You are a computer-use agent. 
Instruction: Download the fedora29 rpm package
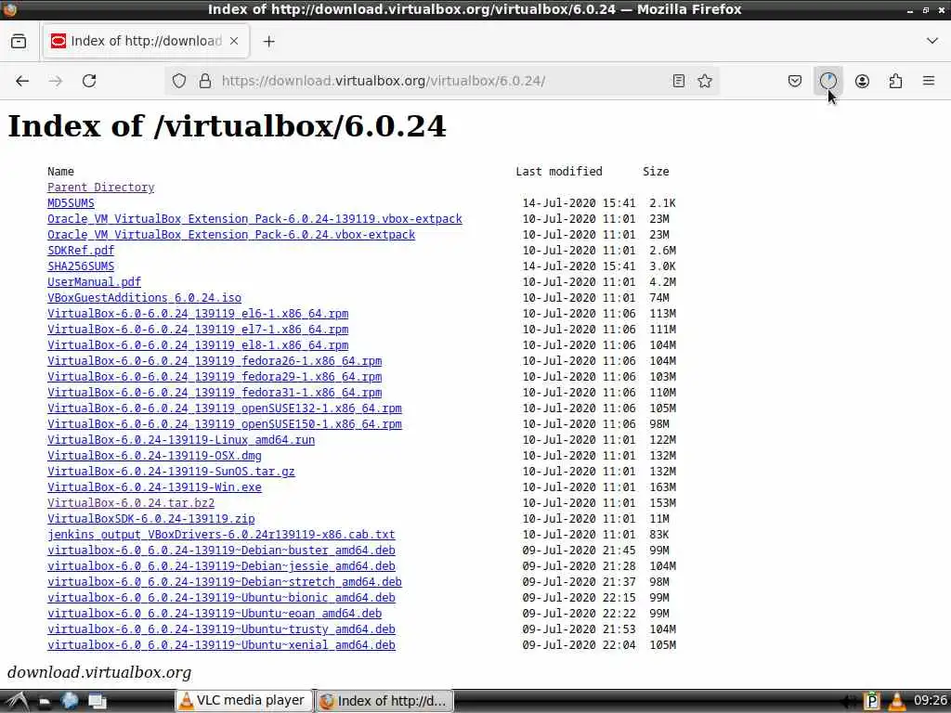click(x=215, y=377)
